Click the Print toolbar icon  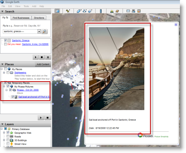tap(133, 11)
